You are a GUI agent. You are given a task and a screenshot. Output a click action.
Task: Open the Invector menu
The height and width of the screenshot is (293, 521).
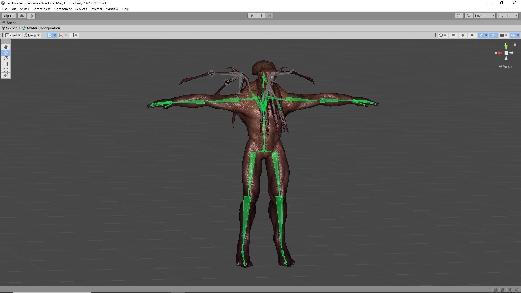click(x=96, y=9)
